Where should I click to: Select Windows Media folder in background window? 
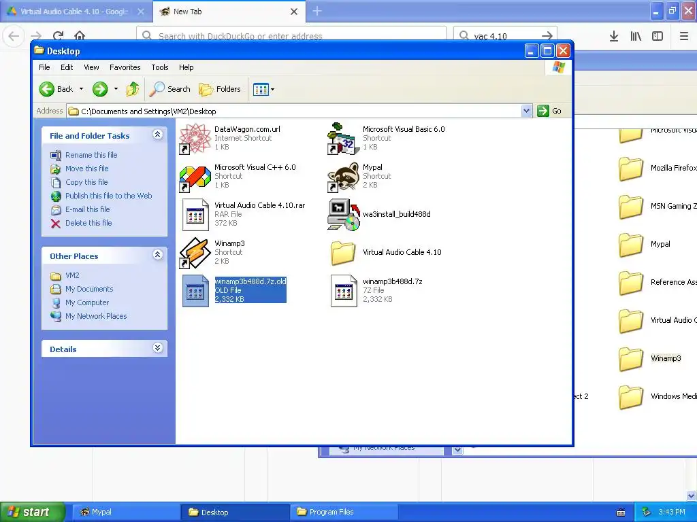point(631,397)
